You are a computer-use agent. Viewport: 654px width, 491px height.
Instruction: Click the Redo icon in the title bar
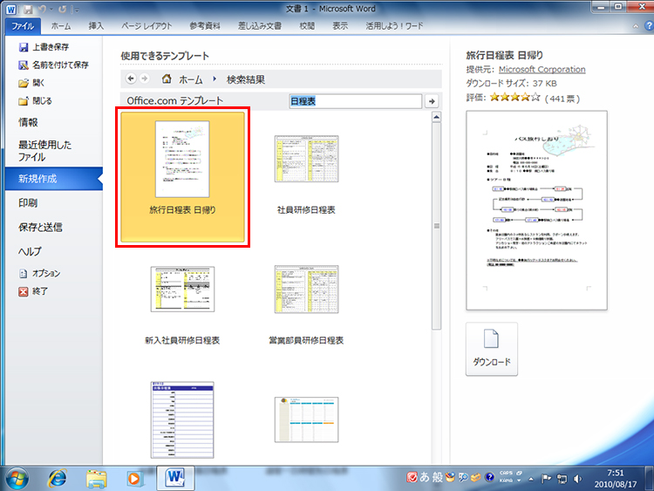[x=63, y=10]
